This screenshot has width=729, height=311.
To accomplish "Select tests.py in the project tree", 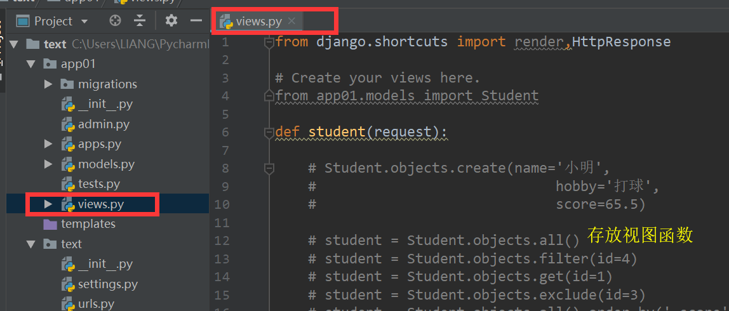I will [x=98, y=184].
